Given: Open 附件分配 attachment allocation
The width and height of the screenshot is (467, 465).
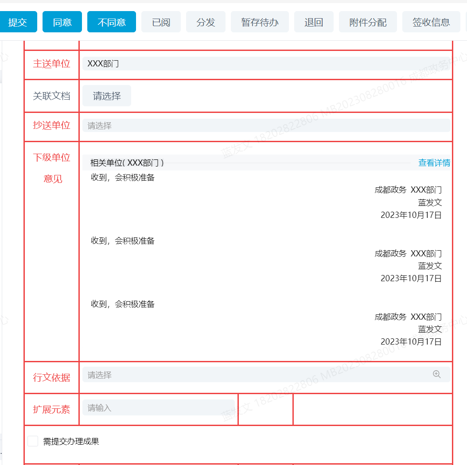Looking at the screenshot, I should point(368,22).
